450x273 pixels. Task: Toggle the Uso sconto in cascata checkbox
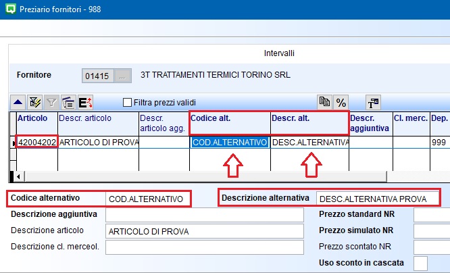coord(420,262)
